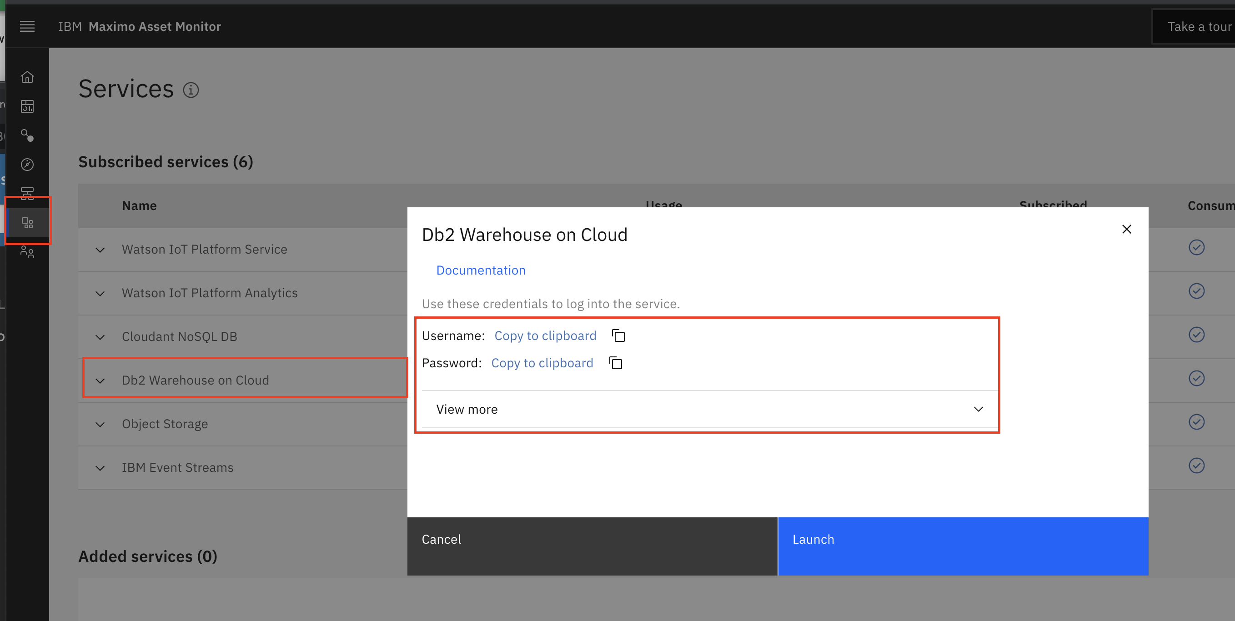Image resolution: width=1235 pixels, height=621 pixels.
Task: Click the info icon beside Services heading
Action: pos(191,90)
